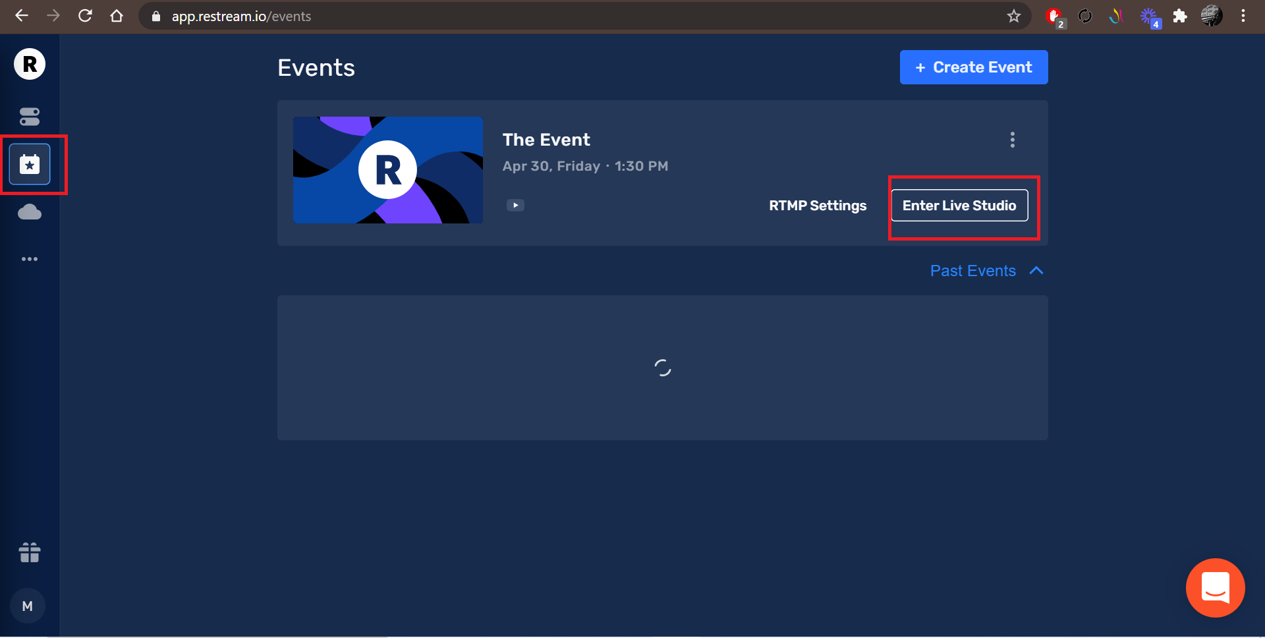Open the channels toggle icon in sidebar

[30, 117]
